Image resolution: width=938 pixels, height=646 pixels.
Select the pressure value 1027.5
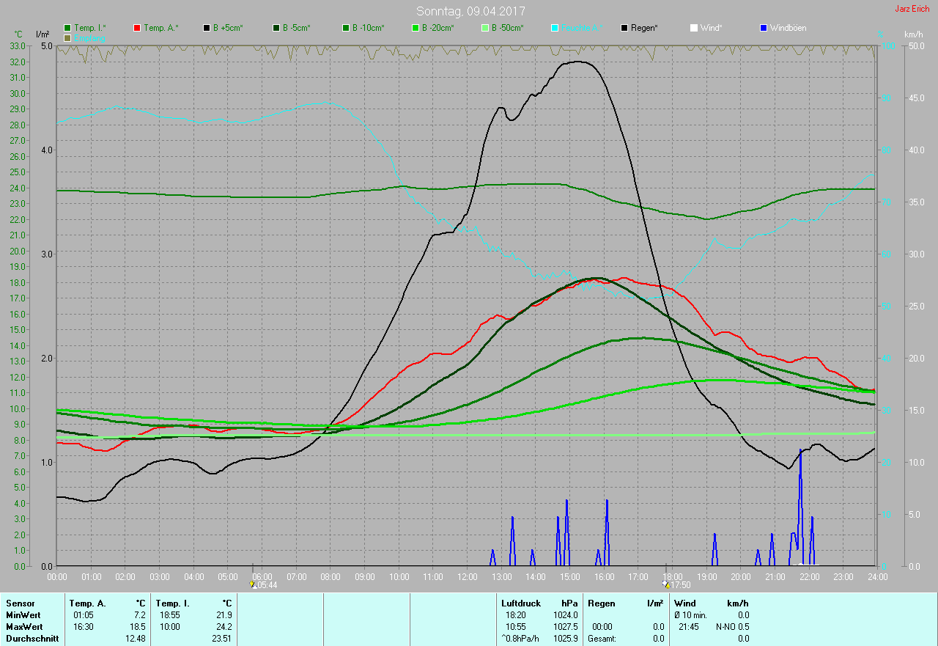(565, 627)
